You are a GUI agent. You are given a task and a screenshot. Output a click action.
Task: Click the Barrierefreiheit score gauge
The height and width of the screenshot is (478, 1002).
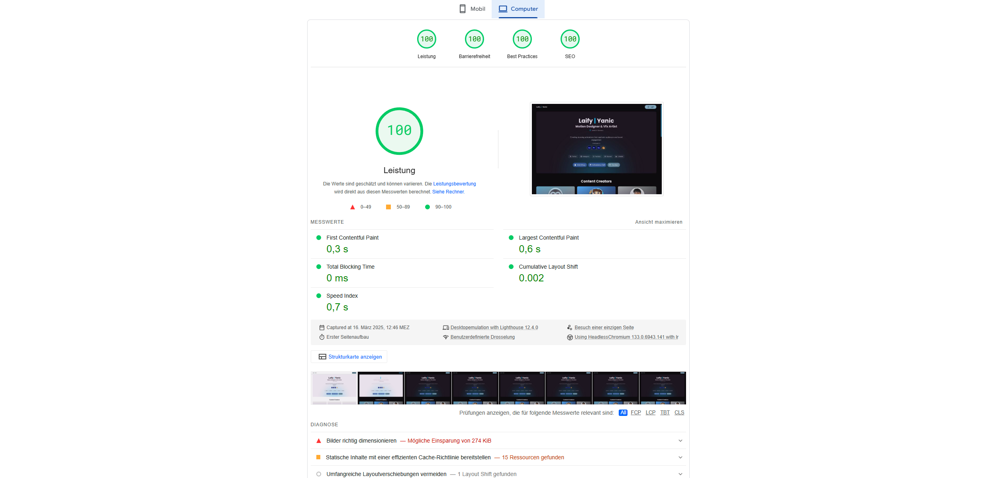[475, 39]
